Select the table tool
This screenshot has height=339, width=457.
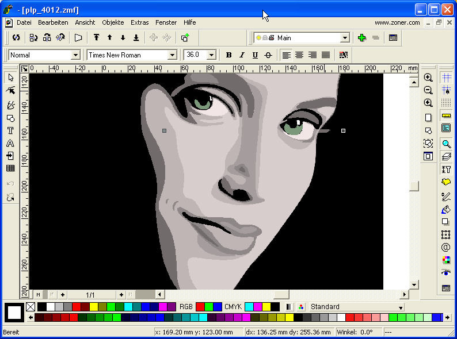point(10,168)
